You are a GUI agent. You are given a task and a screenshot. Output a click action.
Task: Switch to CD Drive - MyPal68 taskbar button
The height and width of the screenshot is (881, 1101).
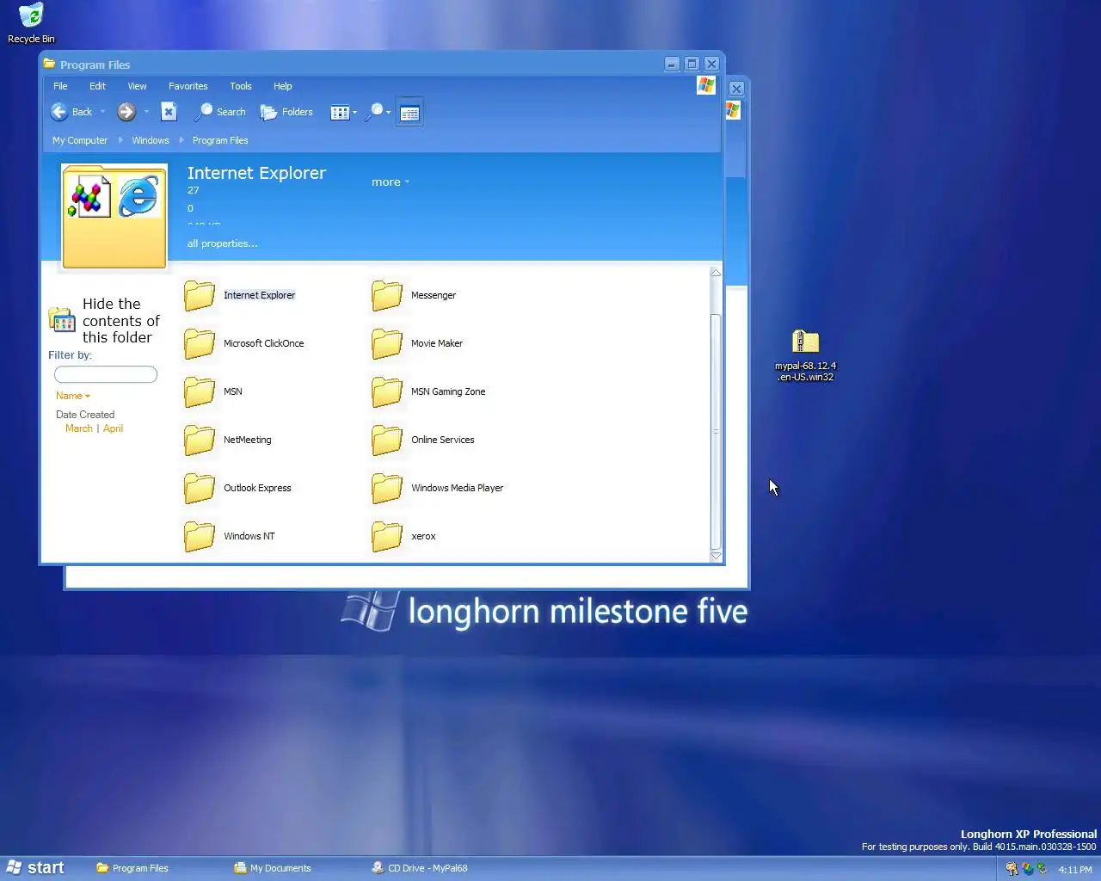(x=420, y=868)
